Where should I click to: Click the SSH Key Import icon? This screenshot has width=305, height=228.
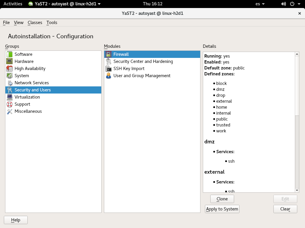pos(108,69)
